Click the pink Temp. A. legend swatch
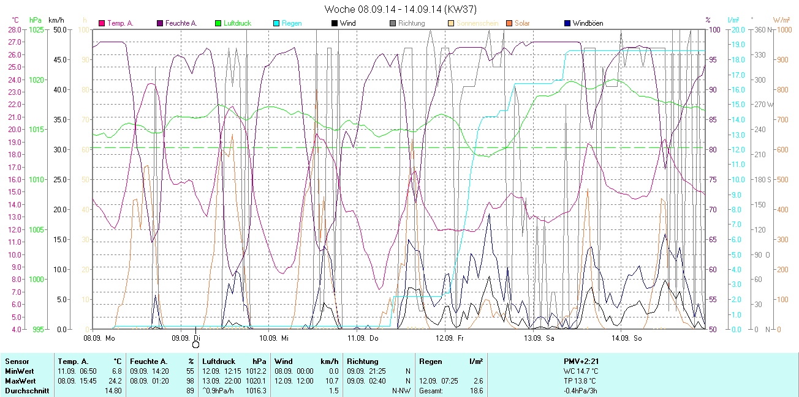799x397 pixels. (102, 23)
